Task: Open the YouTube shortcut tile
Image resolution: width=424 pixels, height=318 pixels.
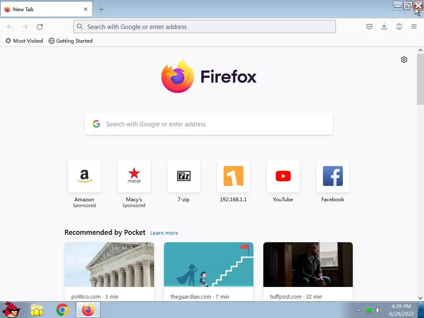Action: click(283, 181)
